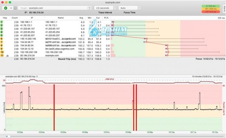Image resolution: width=226 pixels, height=138 pixels.
Task: Click IP 41.78.172.1 in hop 2
Action: (26, 25)
